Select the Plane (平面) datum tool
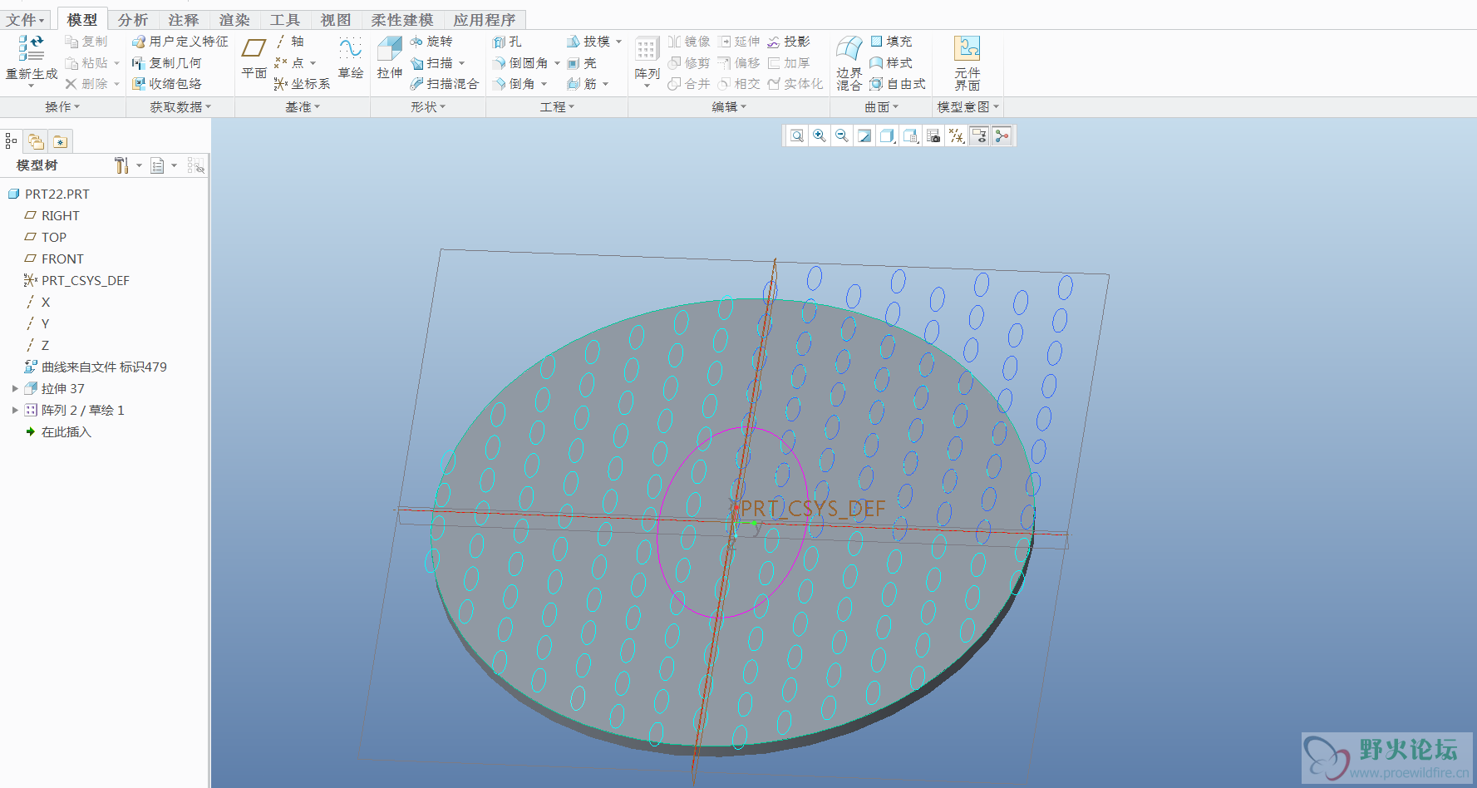Viewport: 1477px width, 788px height. click(x=254, y=48)
